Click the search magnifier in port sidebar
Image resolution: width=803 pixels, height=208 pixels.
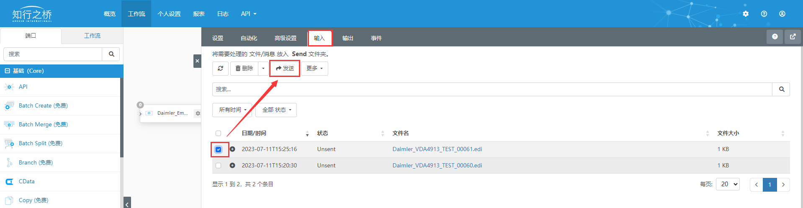pyautogui.click(x=111, y=54)
